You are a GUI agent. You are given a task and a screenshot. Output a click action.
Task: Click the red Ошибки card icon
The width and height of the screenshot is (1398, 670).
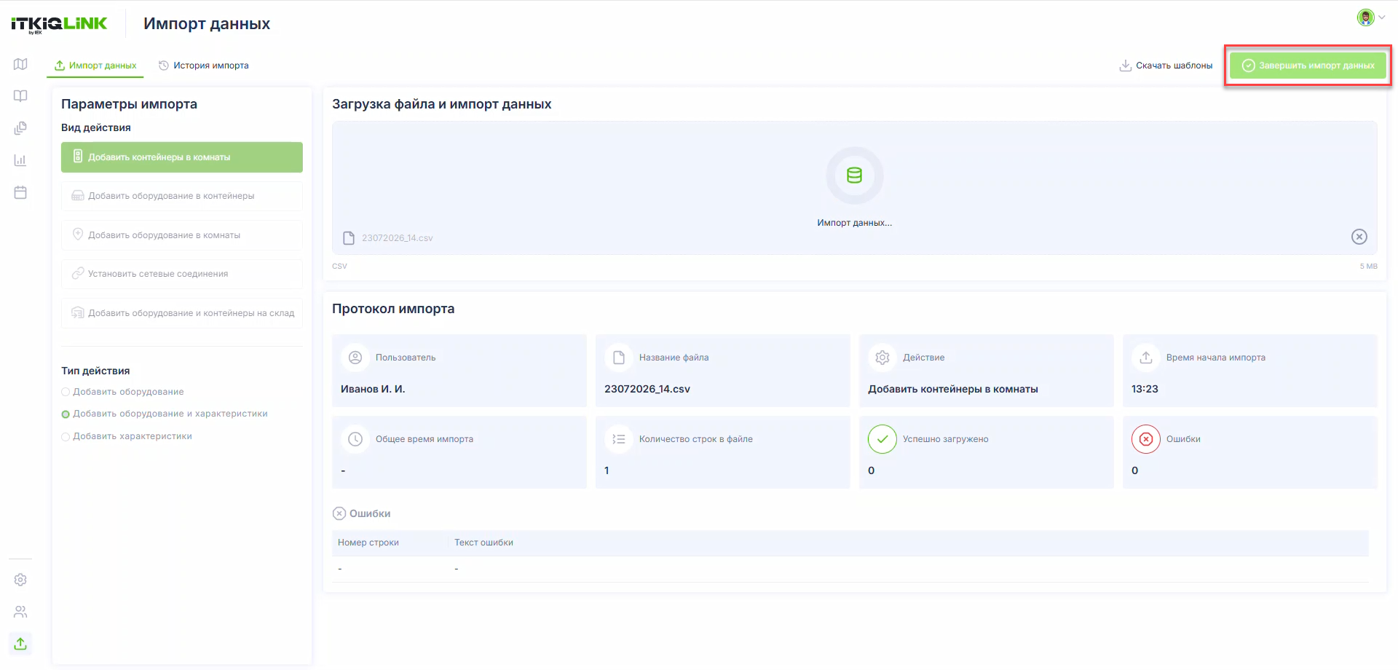coord(1146,439)
